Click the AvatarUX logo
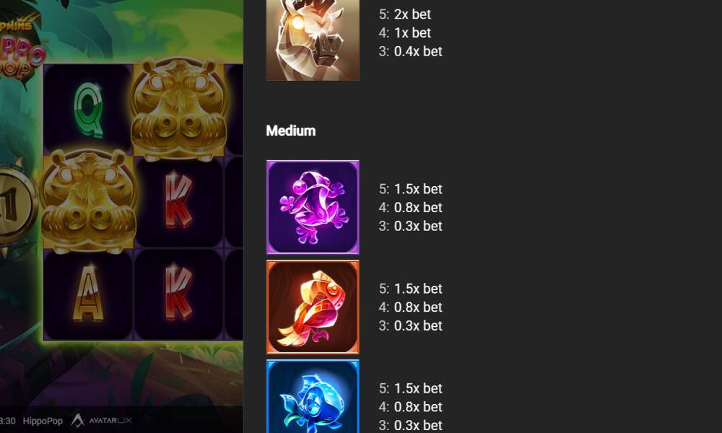Image resolution: width=722 pixels, height=433 pixels. 102,420
